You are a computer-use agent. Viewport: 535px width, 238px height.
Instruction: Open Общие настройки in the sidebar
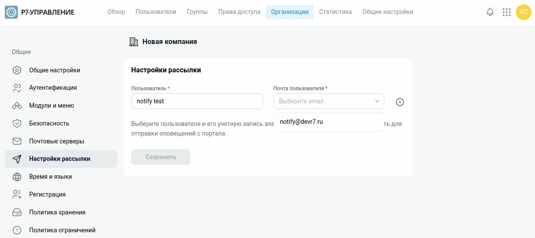click(x=61, y=70)
